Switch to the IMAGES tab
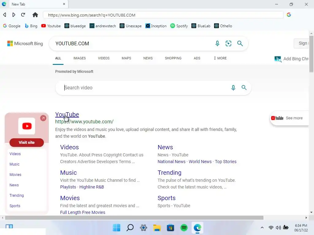 click(79, 58)
